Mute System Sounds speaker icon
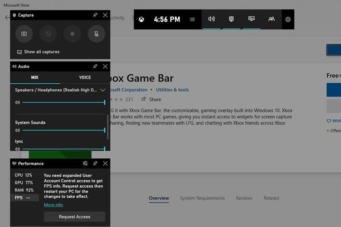The width and height of the screenshot is (341, 227). pyautogui.click(x=18, y=131)
